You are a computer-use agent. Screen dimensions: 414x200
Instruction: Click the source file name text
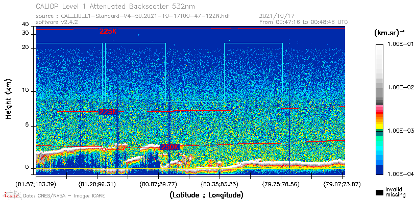click(133, 16)
